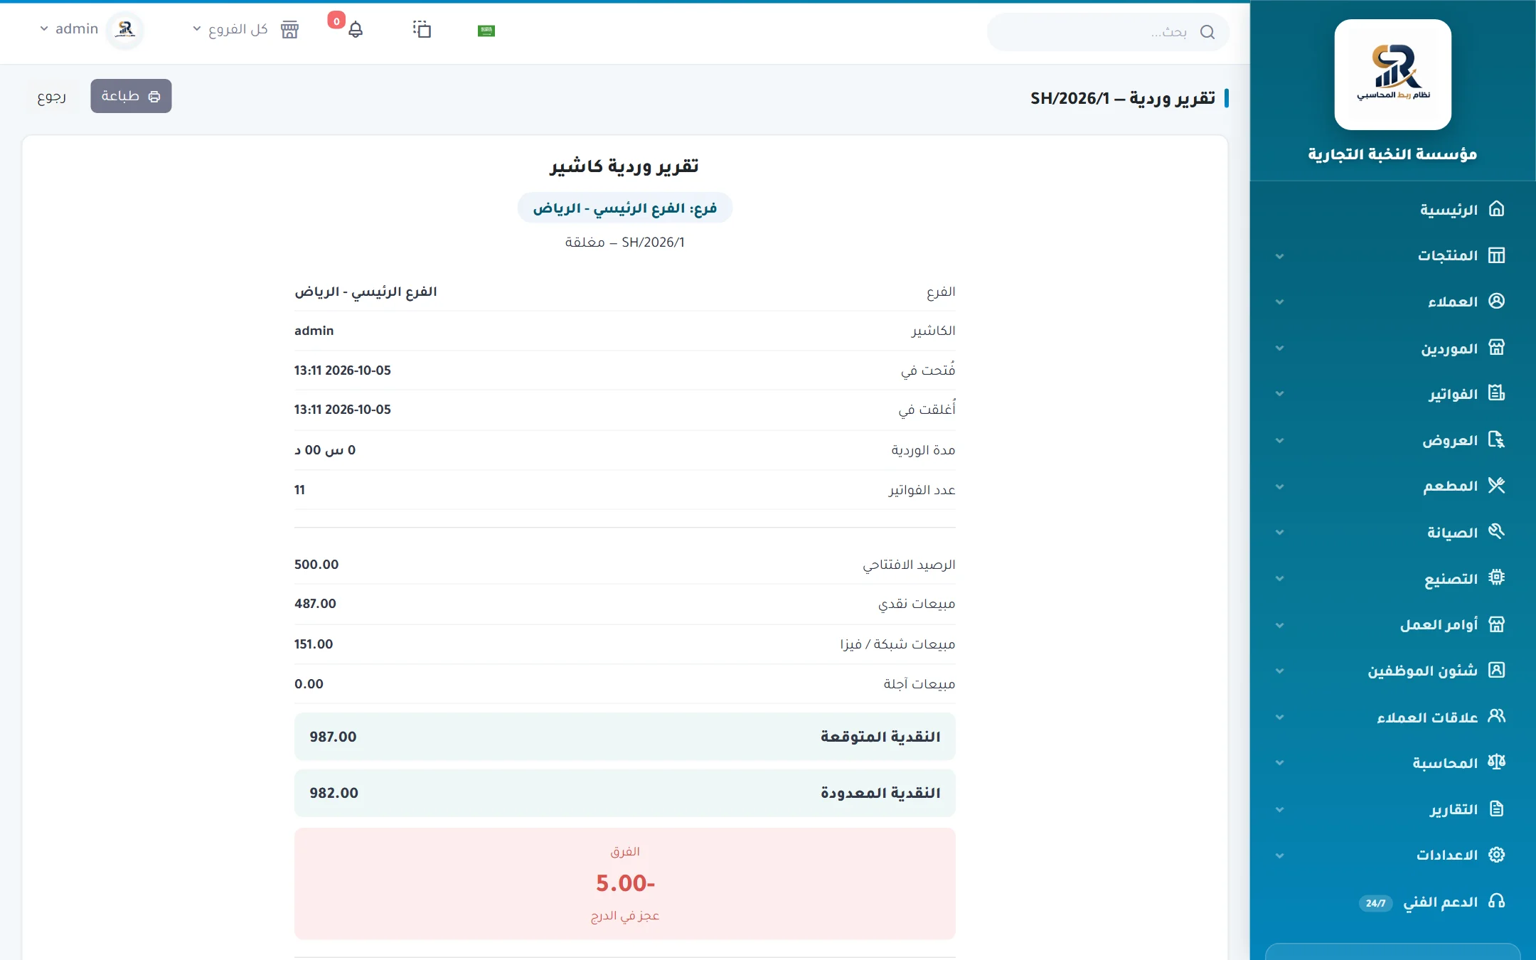Viewport: 1536px width, 960px height.
Task: Click the العملاء customer icon
Action: tap(1496, 302)
